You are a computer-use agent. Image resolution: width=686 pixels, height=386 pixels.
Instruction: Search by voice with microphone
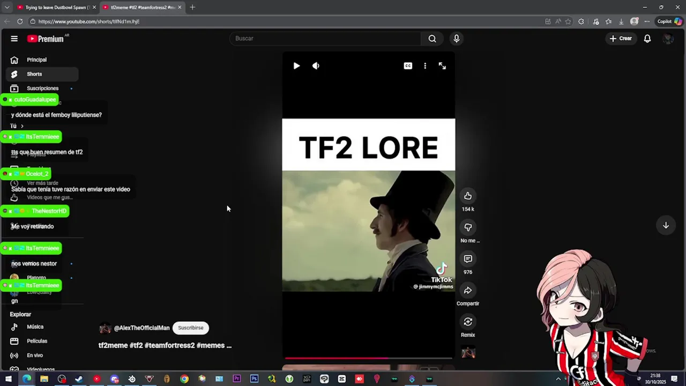tap(457, 39)
